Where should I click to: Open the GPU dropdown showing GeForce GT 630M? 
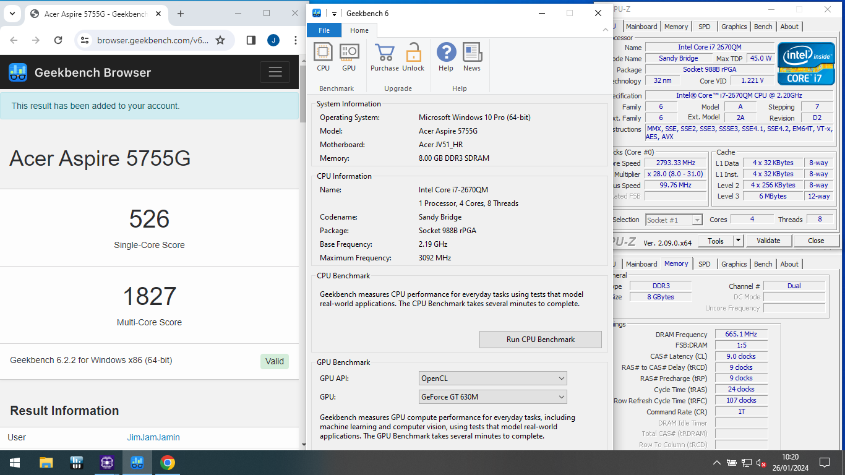coord(493,396)
